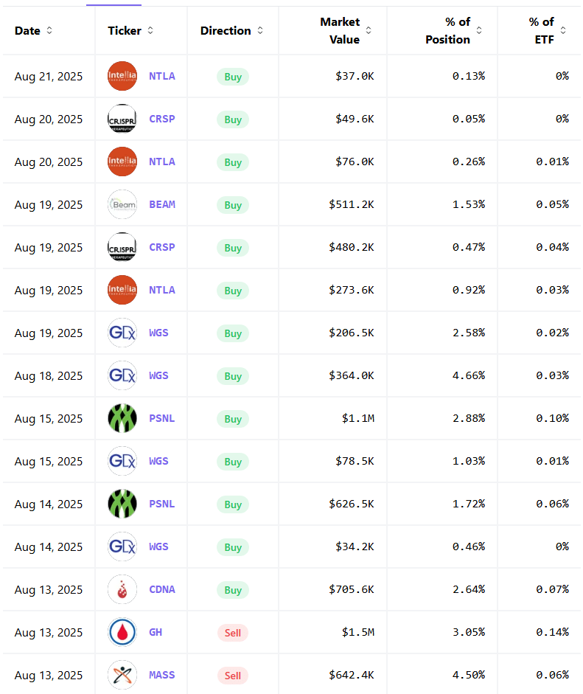The width and height of the screenshot is (583, 694).
Task: Open the MASS ticker link
Action: click(162, 675)
